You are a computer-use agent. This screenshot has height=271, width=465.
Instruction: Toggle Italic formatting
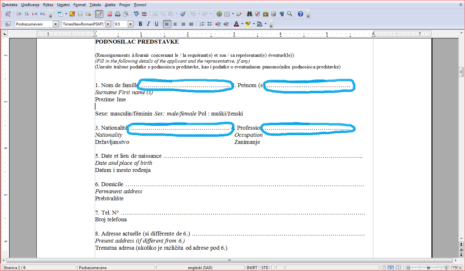148,24
